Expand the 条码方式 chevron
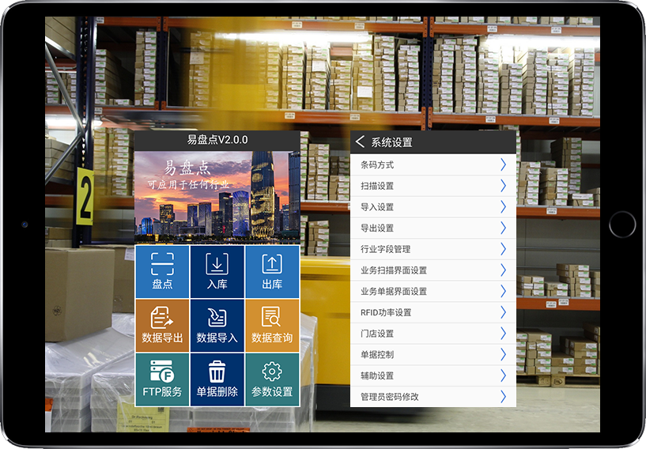The height and width of the screenshot is (449, 646). click(503, 164)
